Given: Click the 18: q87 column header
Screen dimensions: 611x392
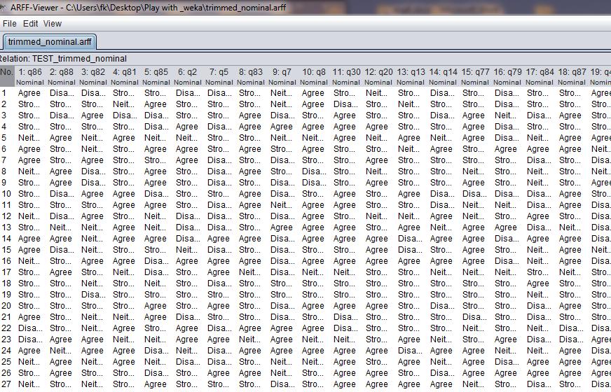Looking at the screenshot, I should 572,76.
